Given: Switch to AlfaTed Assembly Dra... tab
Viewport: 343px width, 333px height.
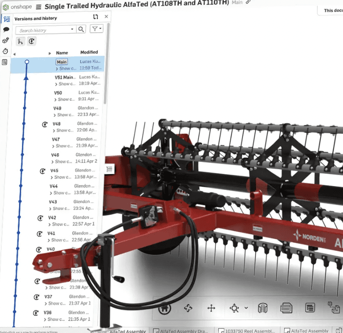Looking at the screenshot, I should [x=181, y=331].
